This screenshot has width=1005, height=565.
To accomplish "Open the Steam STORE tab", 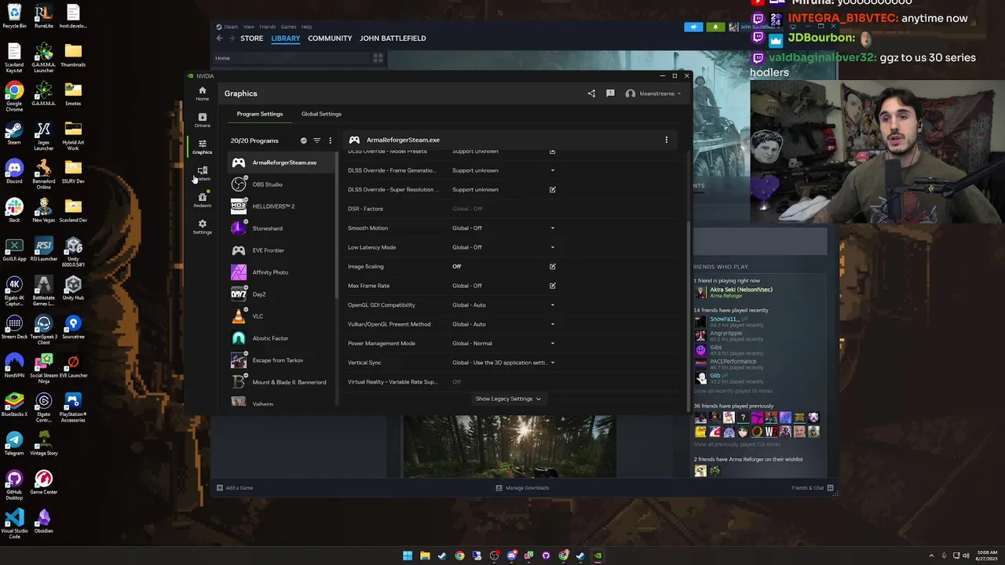I will click(251, 38).
